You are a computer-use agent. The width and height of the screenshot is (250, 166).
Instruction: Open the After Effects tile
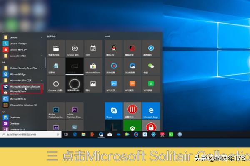pyautogui.click(x=56, y=125)
